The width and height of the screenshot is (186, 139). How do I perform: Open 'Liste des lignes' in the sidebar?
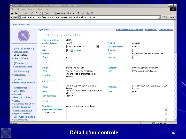tap(21, 52)
